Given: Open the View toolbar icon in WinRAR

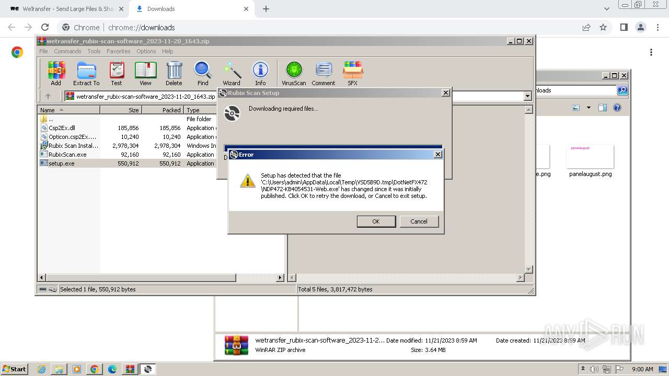Looking at the screenshot, I should tap(145, 73).
